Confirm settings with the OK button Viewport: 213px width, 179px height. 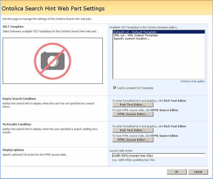176,172
